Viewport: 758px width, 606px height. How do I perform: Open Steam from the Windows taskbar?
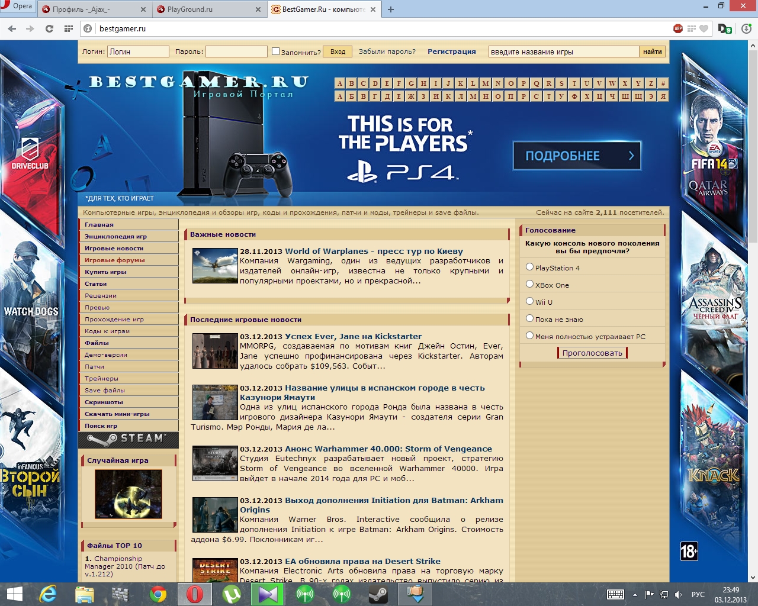pyautogui.click(x=378, y=594)
